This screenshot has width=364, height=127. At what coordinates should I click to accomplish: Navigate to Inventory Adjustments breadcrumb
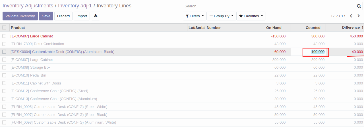click(x=28, y=6)
